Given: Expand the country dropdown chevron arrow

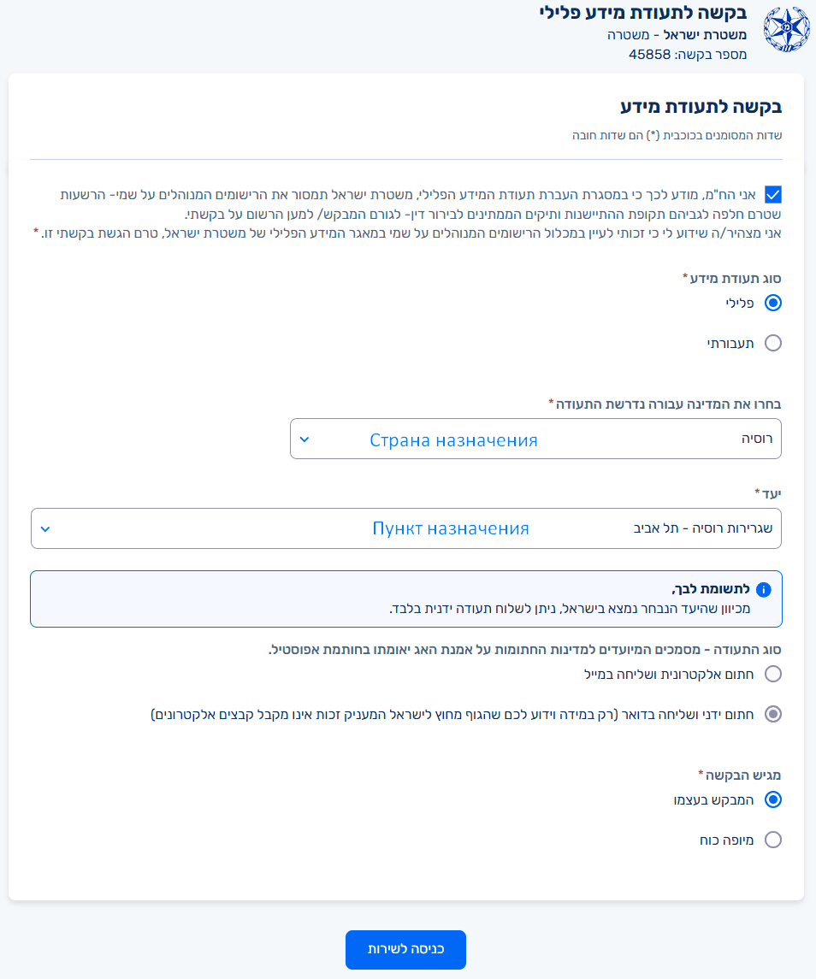Looking at the screenshot, I should (x=305, y=439).
